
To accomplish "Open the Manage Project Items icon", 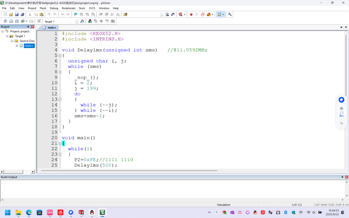I will (90, 21).
